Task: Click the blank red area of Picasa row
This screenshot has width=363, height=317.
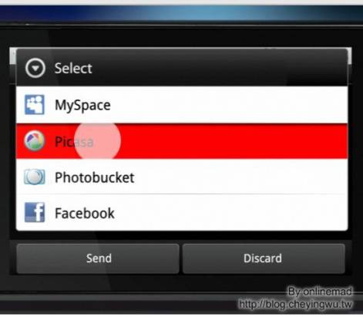Action: pos(234,141)
